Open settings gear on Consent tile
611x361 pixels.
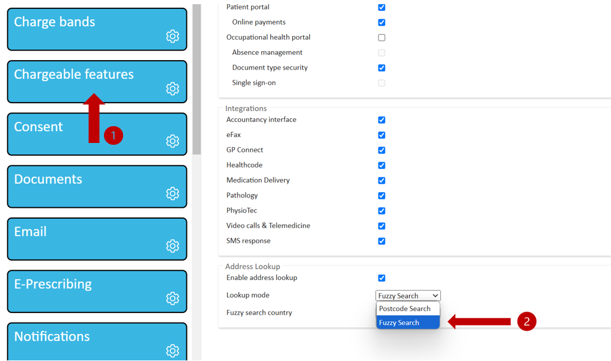click(x=172, y=141)
